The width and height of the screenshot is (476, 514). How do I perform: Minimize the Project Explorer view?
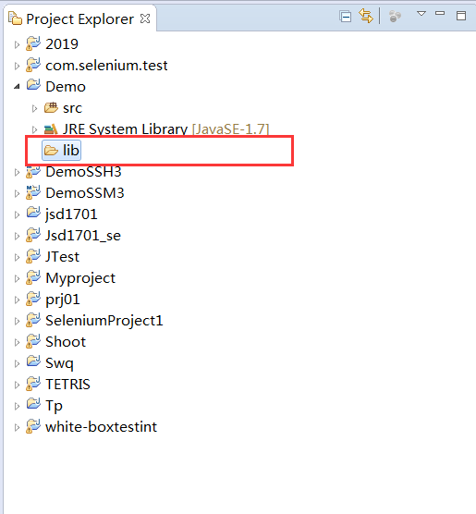coord(440,14)
